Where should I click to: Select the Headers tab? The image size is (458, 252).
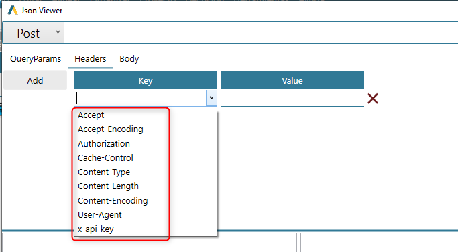(x=91, y=59)
